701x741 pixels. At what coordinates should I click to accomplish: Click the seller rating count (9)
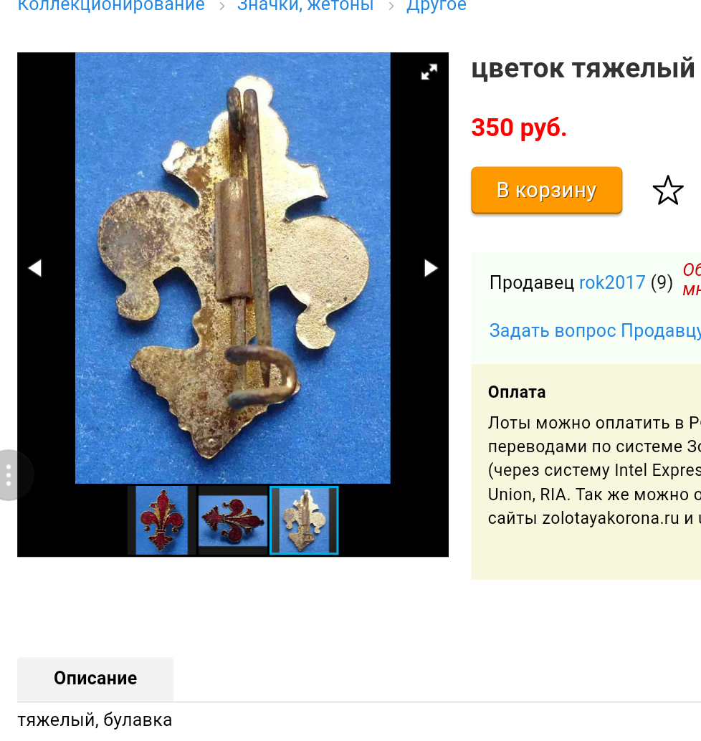click(662, 282)
